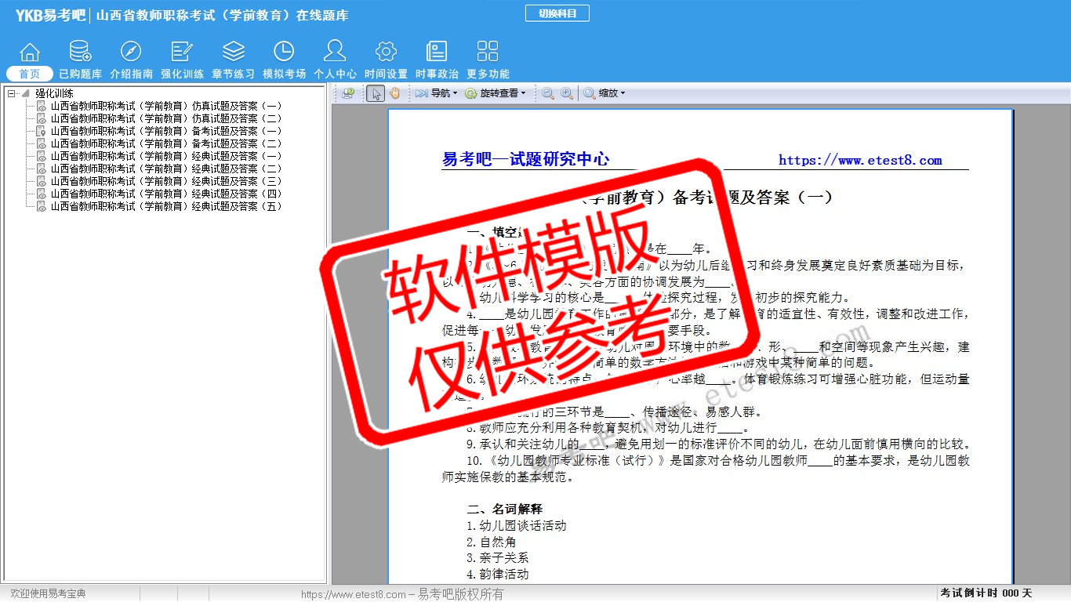Select 经典试题及答案(三) in tree
The width and height of the screenshot is (1071, 602).
point(165,181)
